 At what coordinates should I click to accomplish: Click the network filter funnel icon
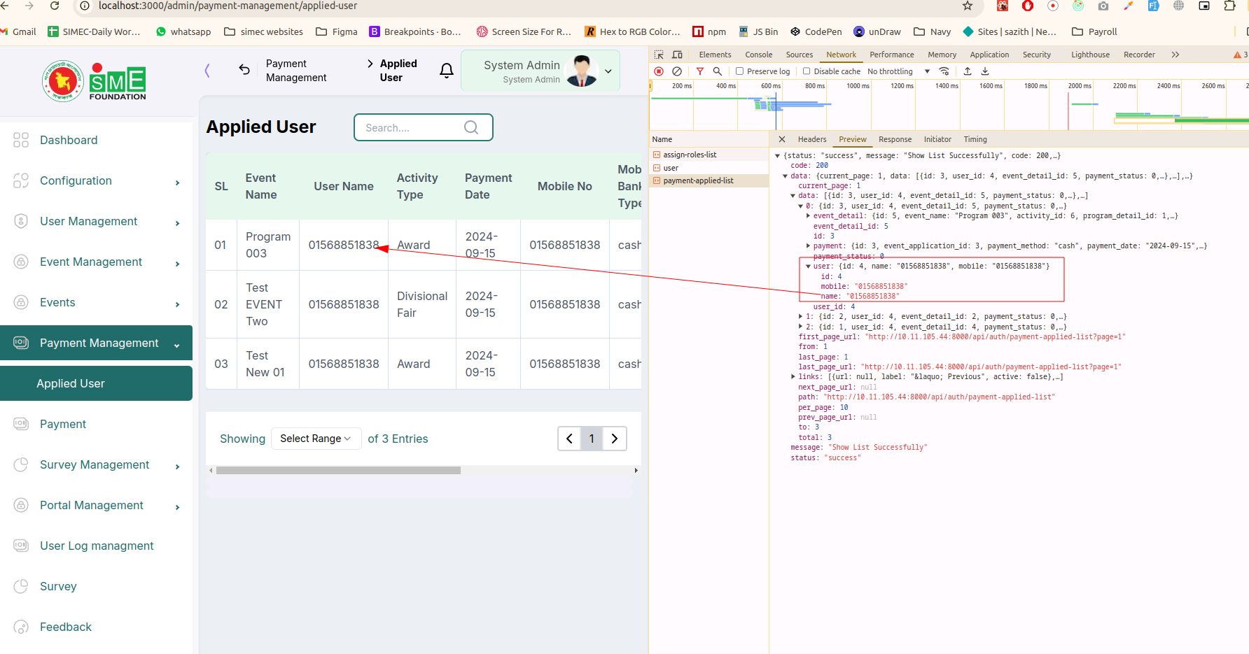pos(700,71)
